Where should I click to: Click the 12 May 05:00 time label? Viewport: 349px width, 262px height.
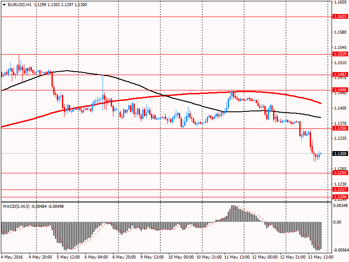[x=265, y=257]
